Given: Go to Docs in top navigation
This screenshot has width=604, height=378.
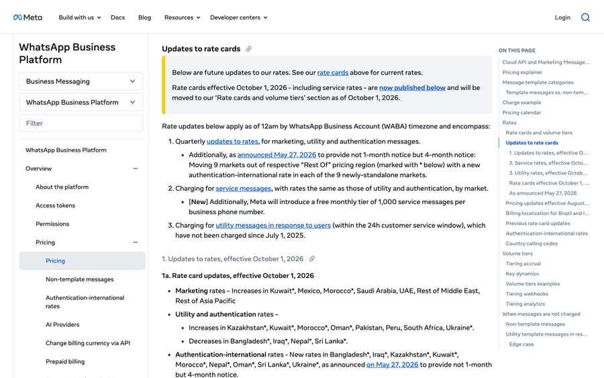Looking at the screenshot, I should pos(117,17).
